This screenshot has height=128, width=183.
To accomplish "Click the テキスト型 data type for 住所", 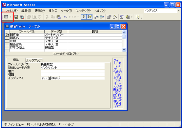I will (x=56, y=41).
